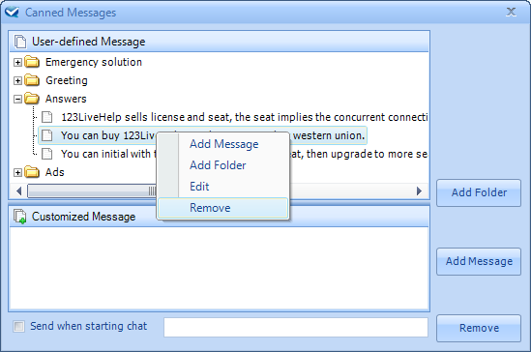Click the Greeting folder icon
The image size is (531, 352).
[x=32, y=80]
